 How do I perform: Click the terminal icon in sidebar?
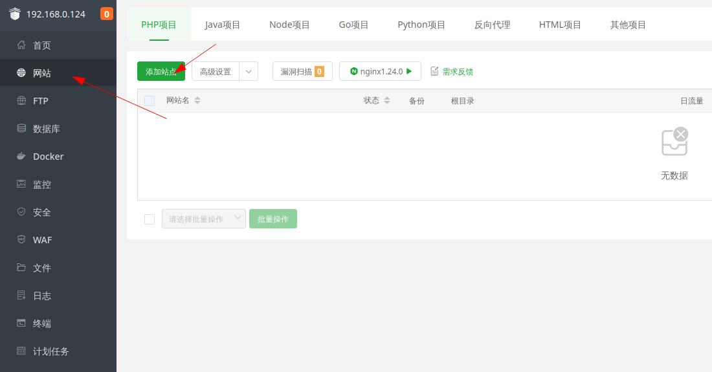(21, 323)
